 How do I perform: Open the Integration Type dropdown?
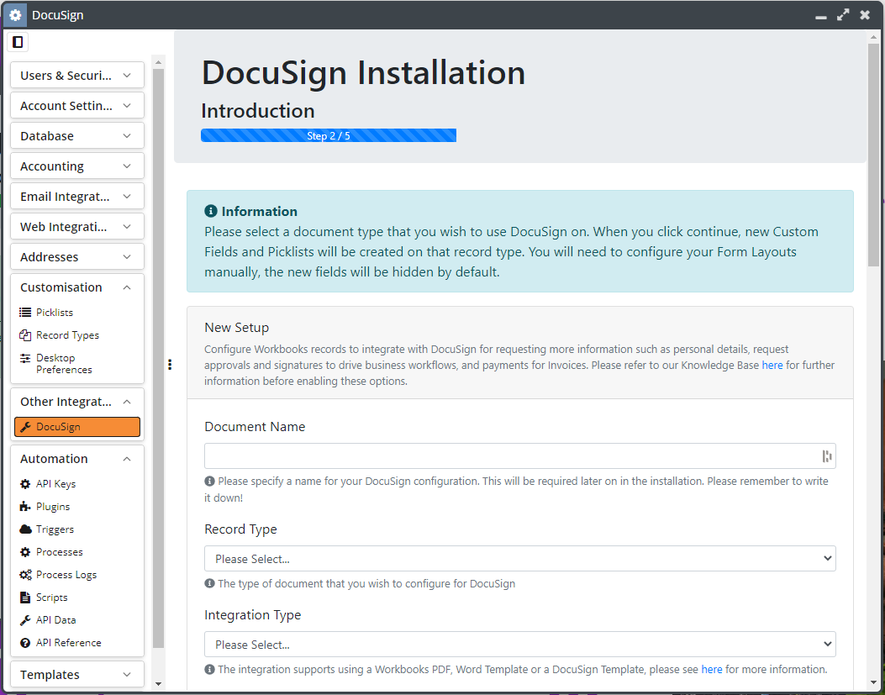tap(520, 645)
